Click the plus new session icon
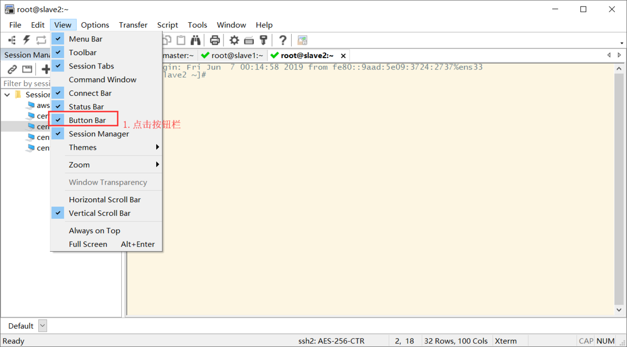Viewport: 627px width, 347px height. [46, 70]
